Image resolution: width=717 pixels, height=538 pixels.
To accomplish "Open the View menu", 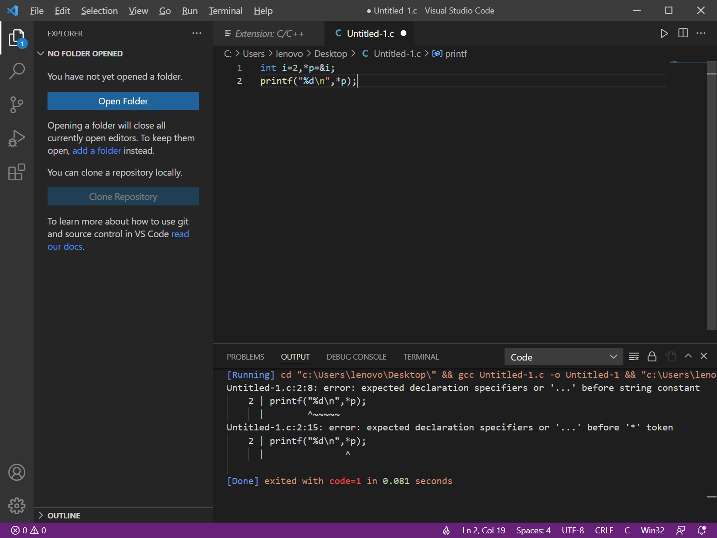I will pyautogui.click(x=138, y=11).
